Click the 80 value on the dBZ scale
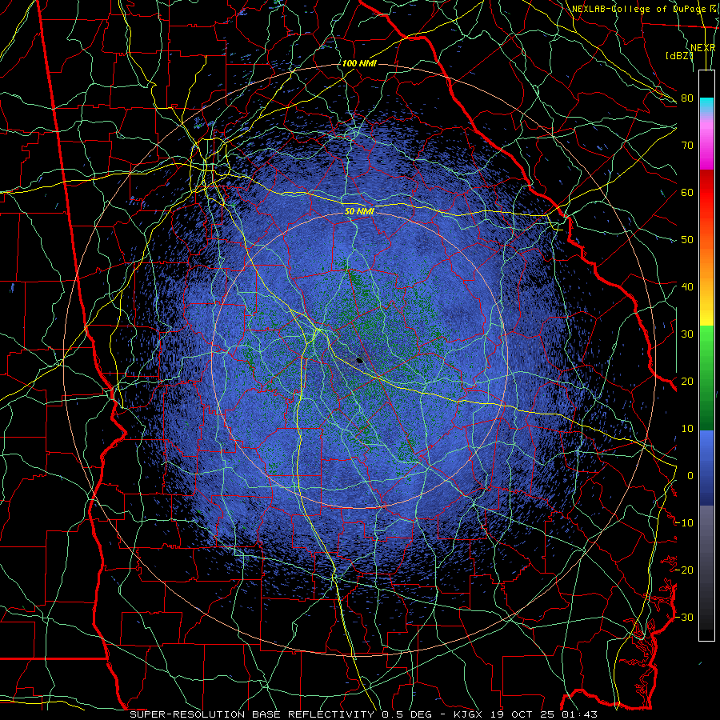The width and height of the screenshot is (720, 720). 687,98
